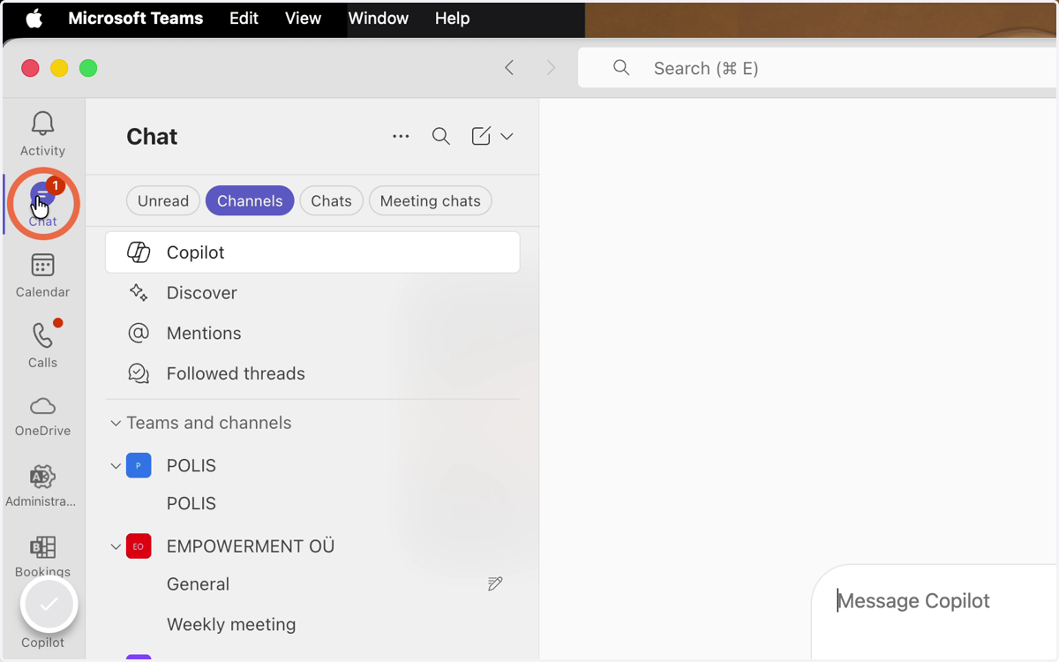Open the OneDrive cloud icon
The height and width of the screenshot is (662, 1059).
coord(42,406)
